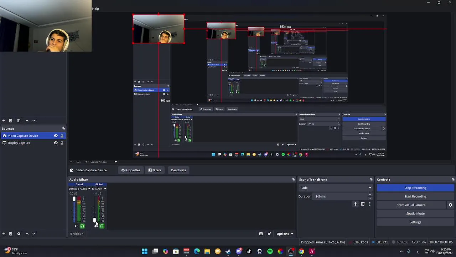Show hidden system tray icons chevron
The width and height of the screenshot is (456, 257).
click(x=401, y=252)
